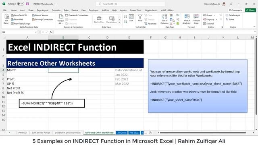Select the Net Profit % cell

click(27, 93)
